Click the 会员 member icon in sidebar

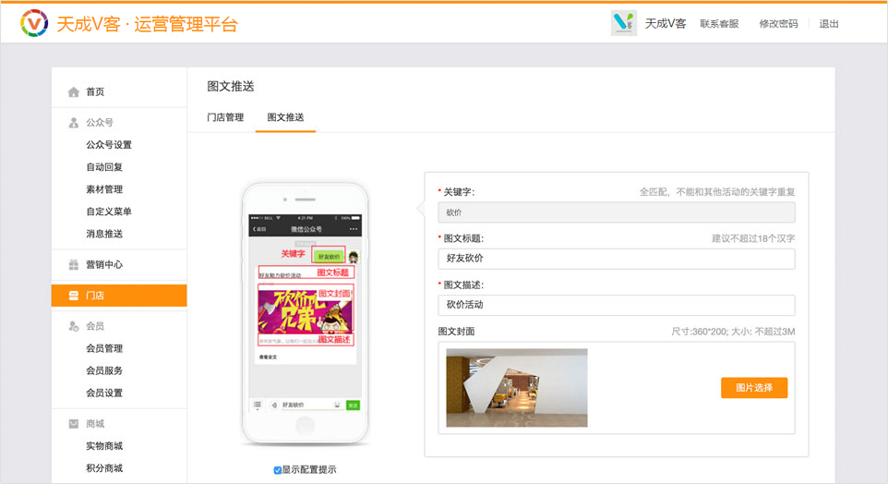(74, 326)
